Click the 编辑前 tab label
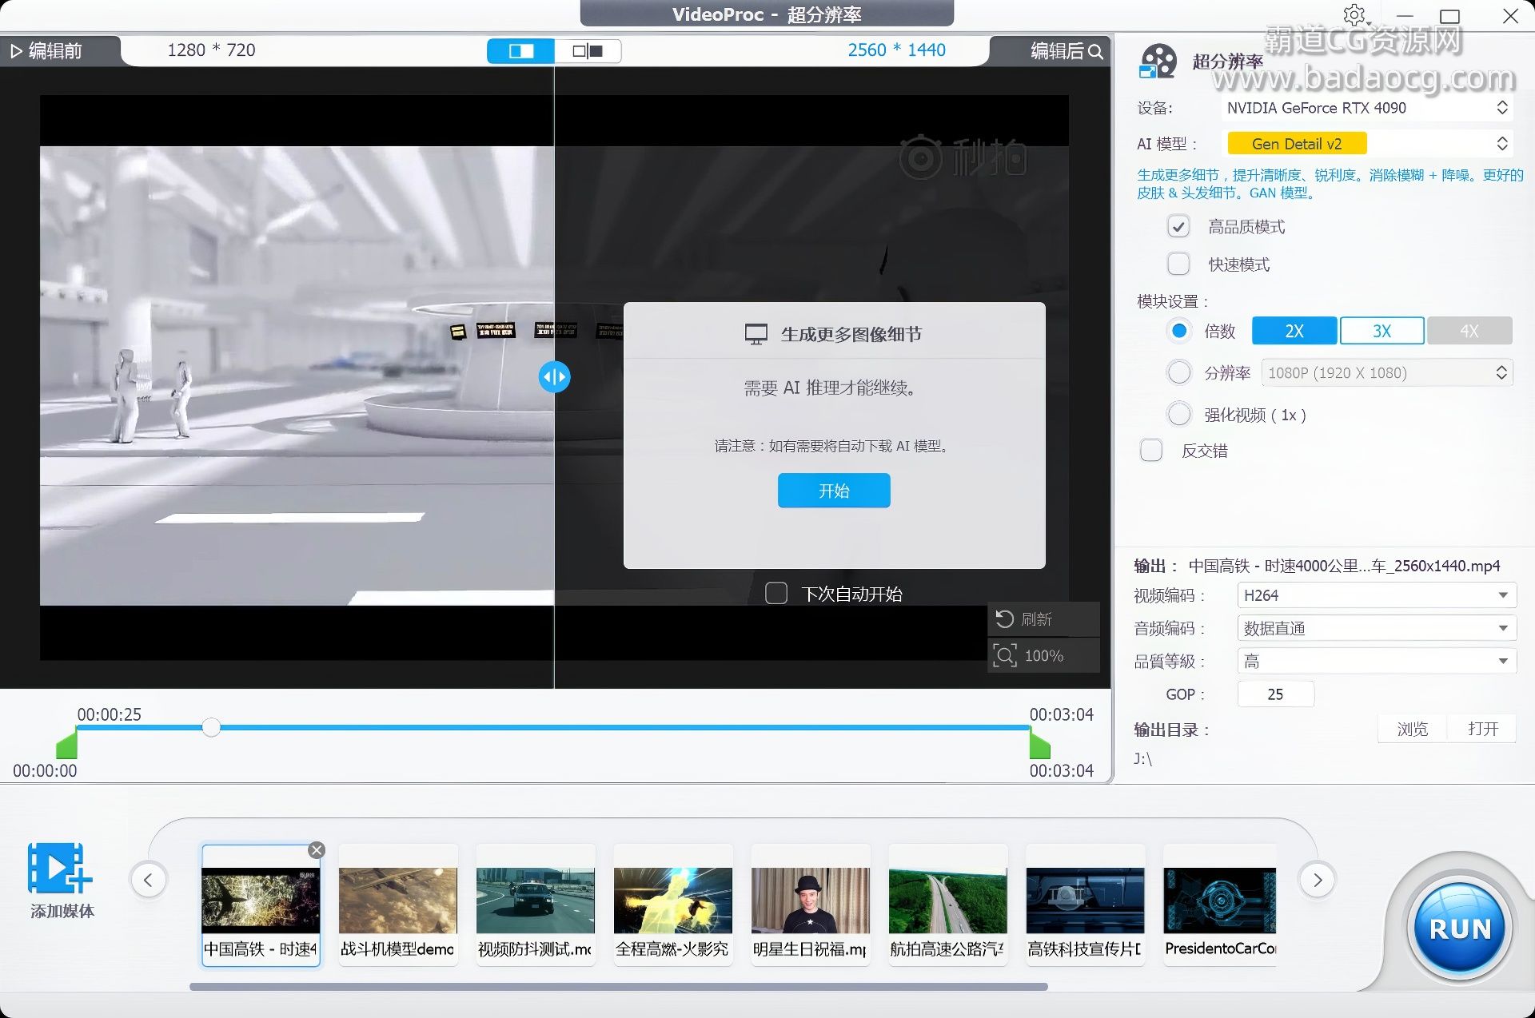The image size is (1535, 1018). (x=55, y=51)
